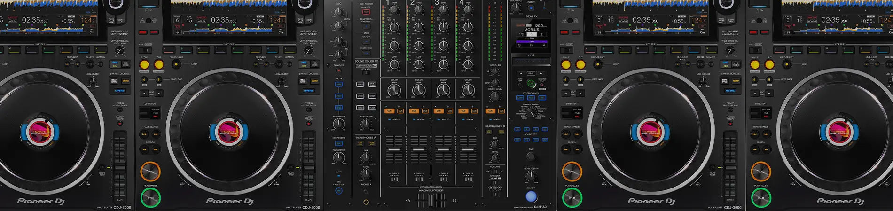Select the FILTER Sound Color FX button

(372, 108)
